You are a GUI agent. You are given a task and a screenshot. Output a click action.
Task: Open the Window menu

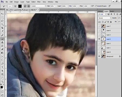coord(50,2)
